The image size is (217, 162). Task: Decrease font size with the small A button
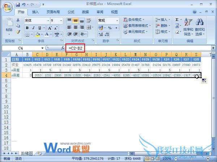pos(56,28)
